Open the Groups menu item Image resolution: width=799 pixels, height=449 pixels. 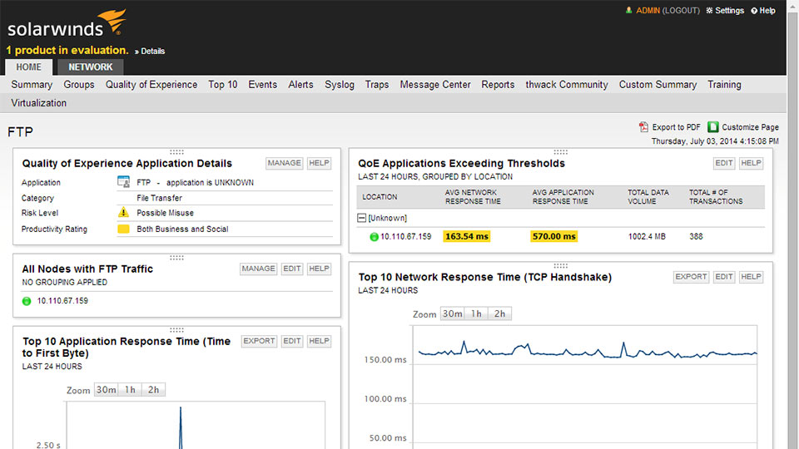[x=79, y=85]
